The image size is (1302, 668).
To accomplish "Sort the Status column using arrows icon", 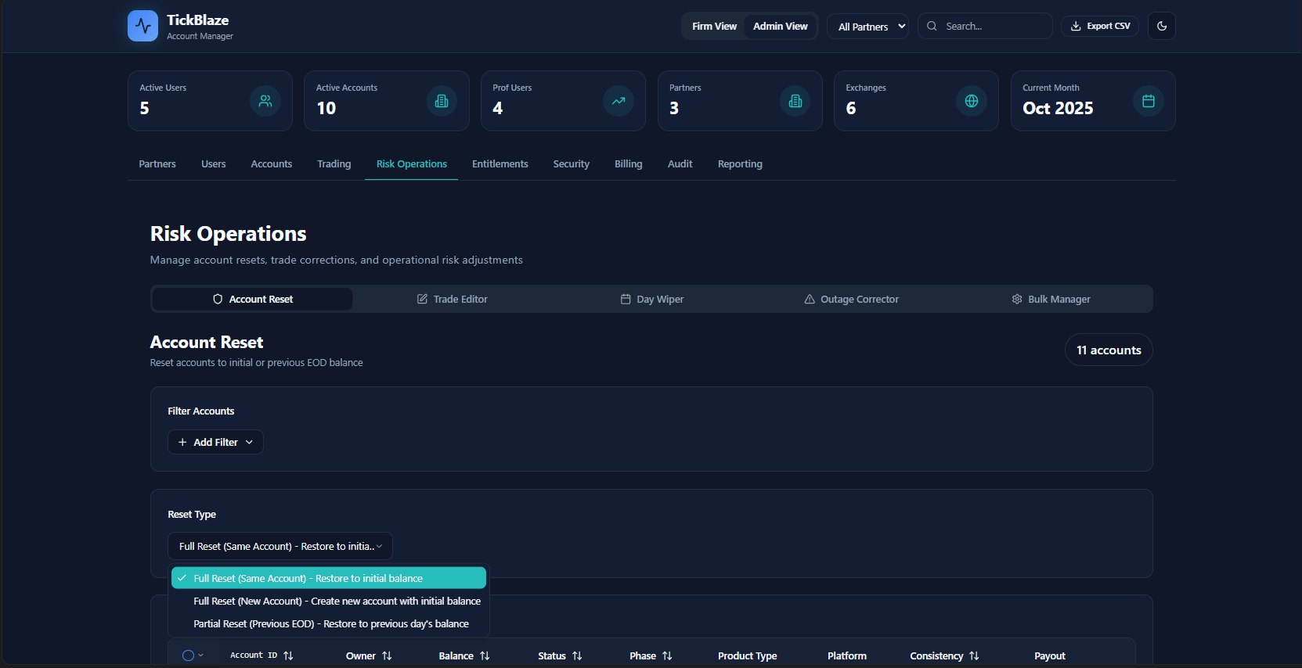I will pyautogui.click(x=577, y=655).
